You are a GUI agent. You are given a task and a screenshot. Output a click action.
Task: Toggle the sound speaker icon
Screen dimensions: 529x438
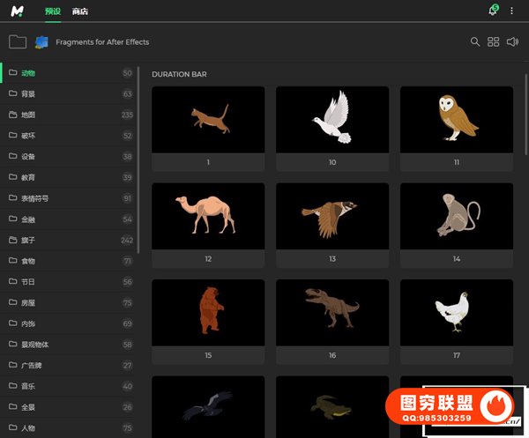[513, 41]
